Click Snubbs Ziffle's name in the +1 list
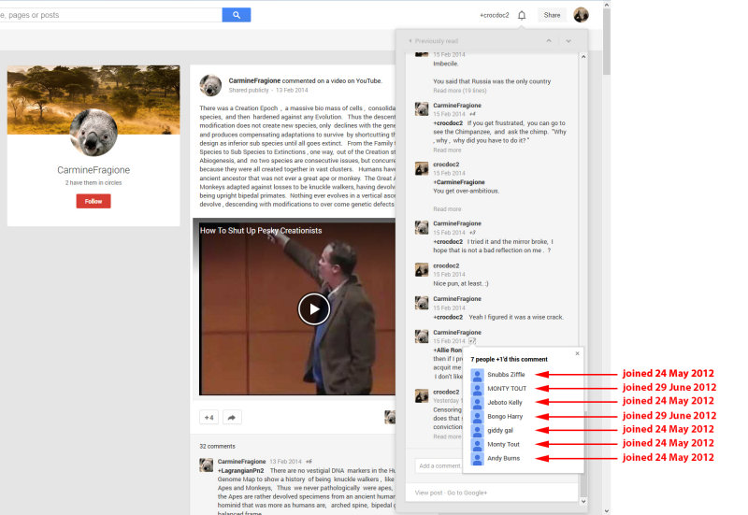This screenshot has height=515, width=748. coord(506,375)
